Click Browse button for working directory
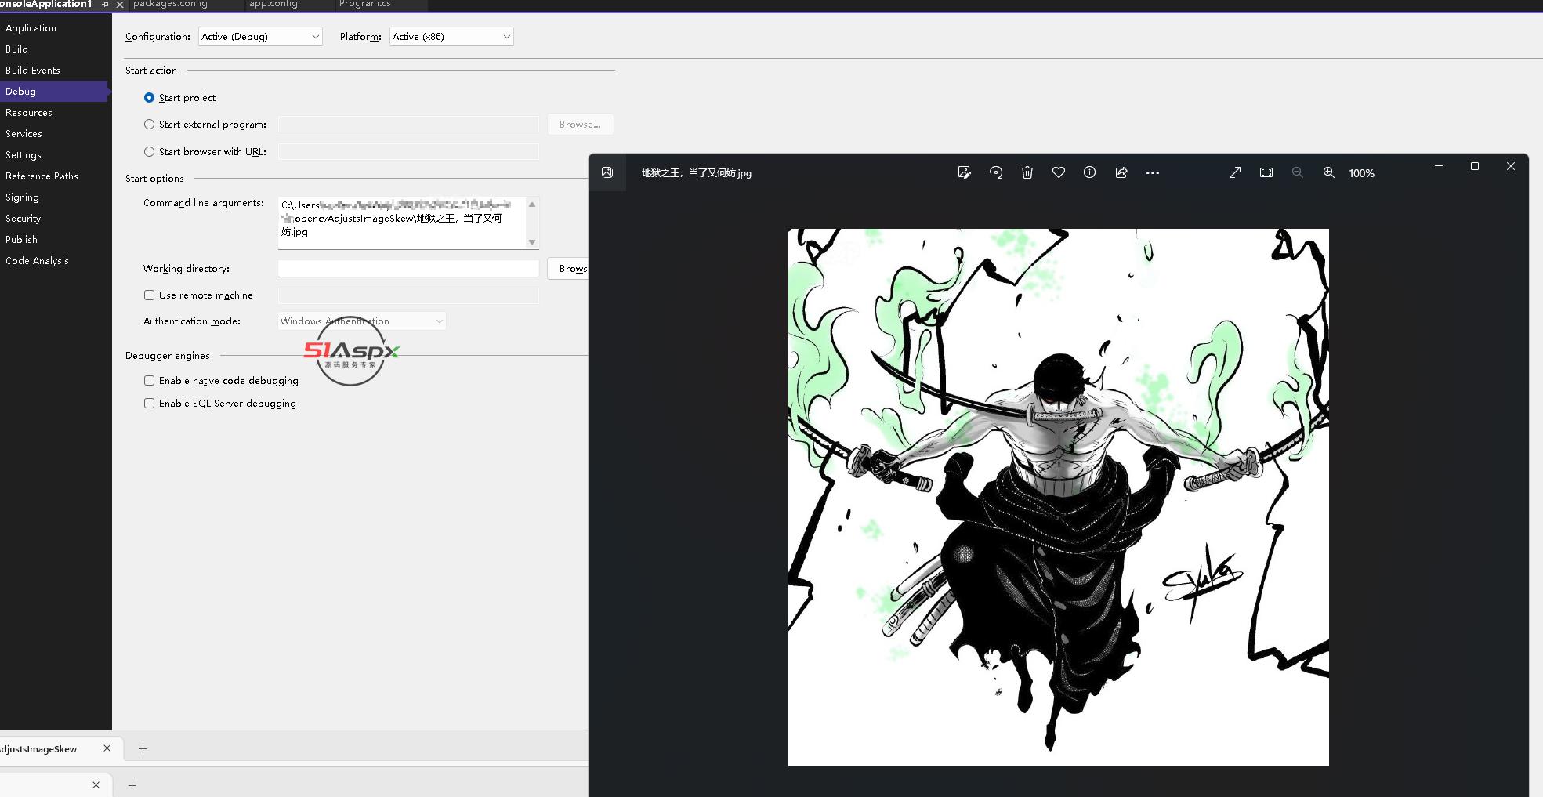Screen dimensions: 1543x797 (568, 269)
